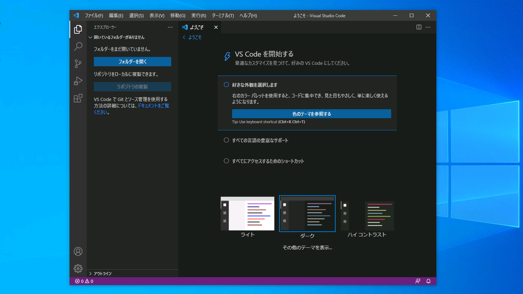
Task: Select the すべてにアクセスするためのショートカット step radio
Action: point(226,161)
